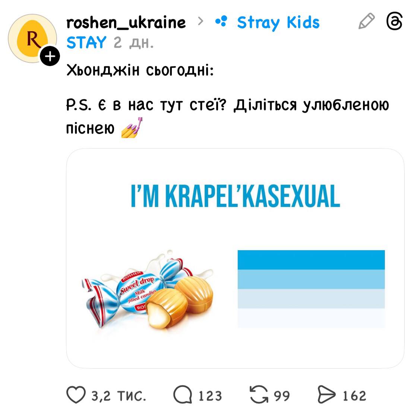Click the "2 дн." post timestamp
Image resolution: width=417 pixels, height=413 pixels.
click(133, 43)
